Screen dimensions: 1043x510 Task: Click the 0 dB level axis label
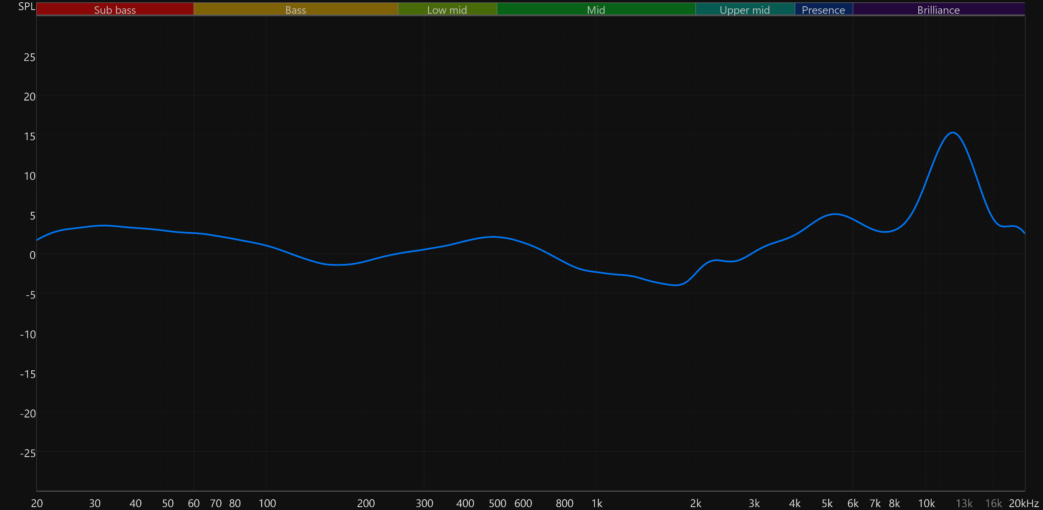32,255
